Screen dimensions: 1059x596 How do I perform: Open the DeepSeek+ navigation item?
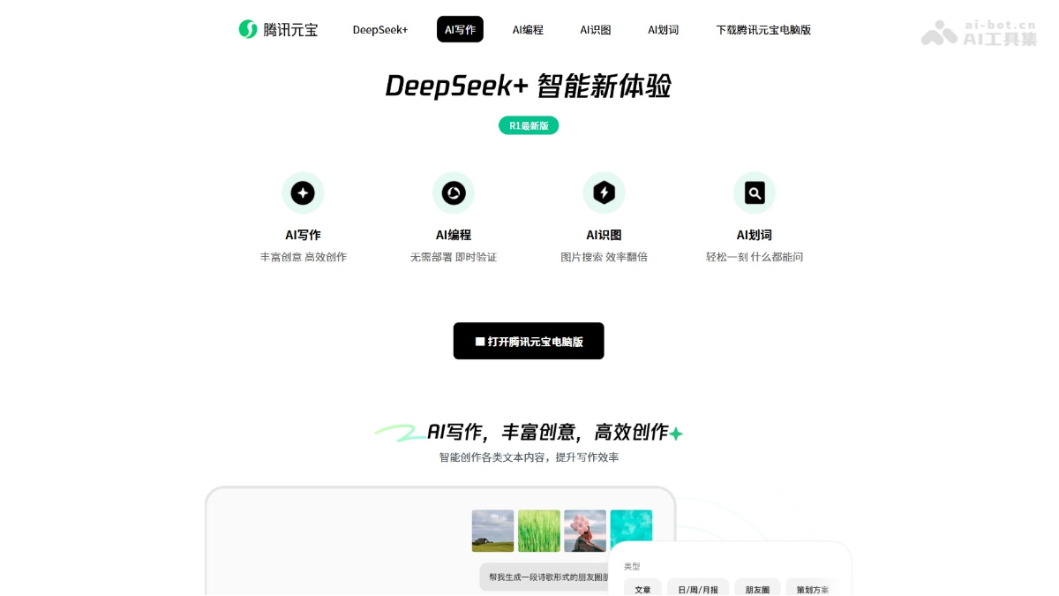pos(380,29)
